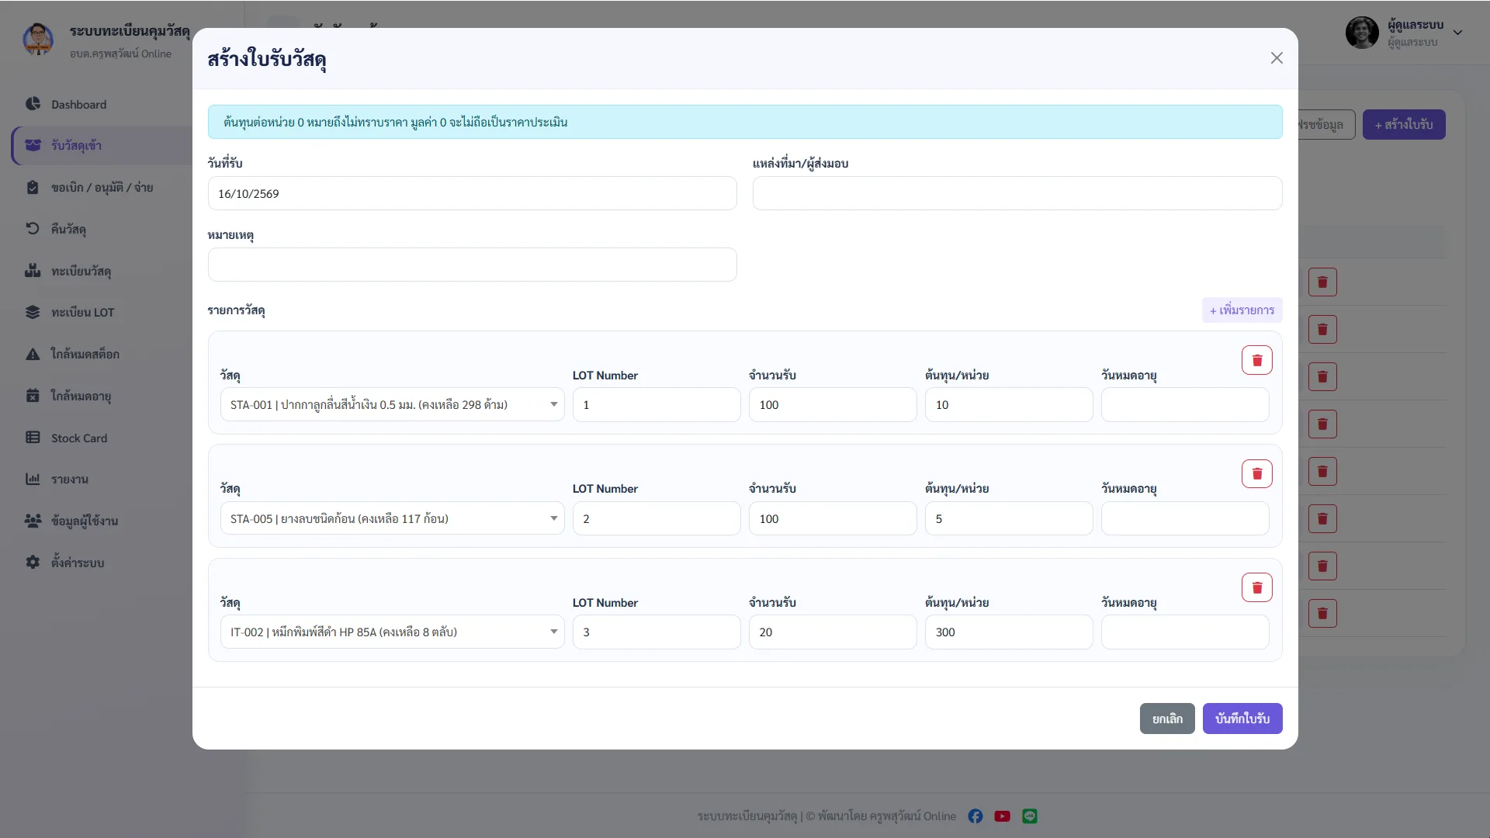Click the แหล่งที่มา/ผู้ส่งมอบ field
Screen dimensions: 1490x838
pyautogui.click(x=1017, y=193)
